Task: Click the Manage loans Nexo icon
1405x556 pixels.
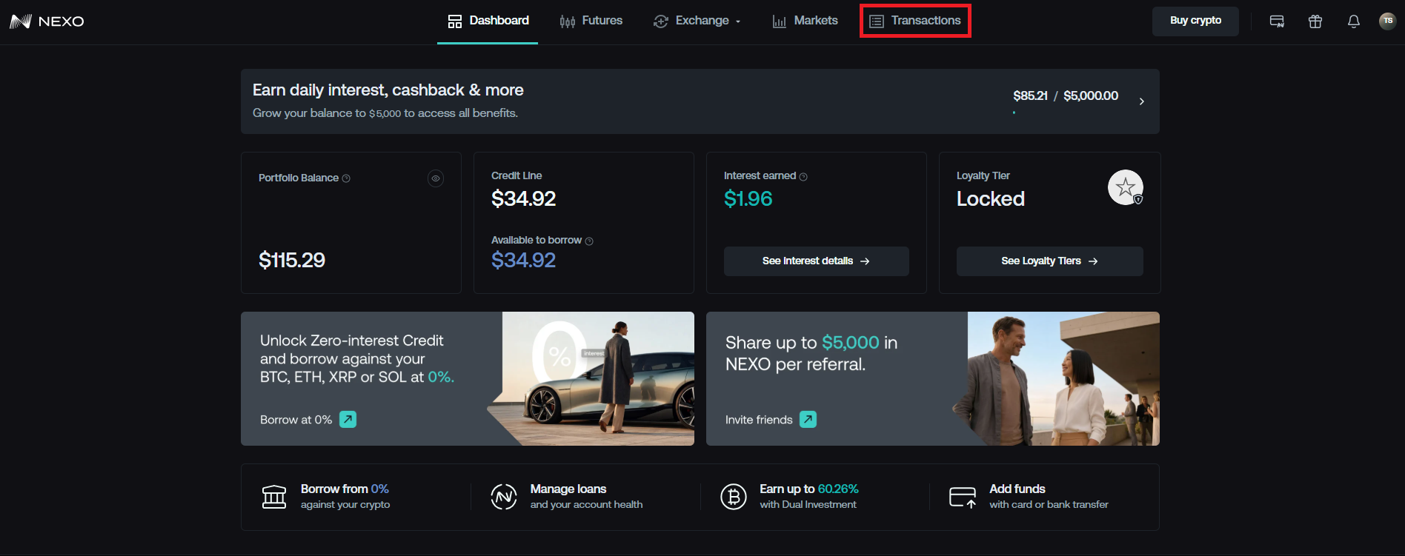Action: (504, 497)
